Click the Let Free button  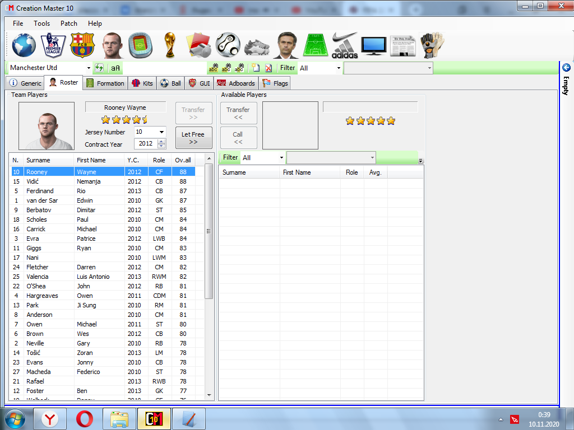click(x=193, y=138)
